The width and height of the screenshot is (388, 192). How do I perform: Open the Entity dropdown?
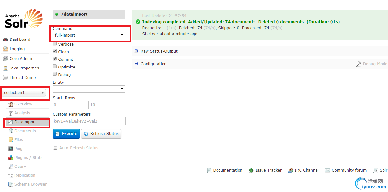coord(89,89)
